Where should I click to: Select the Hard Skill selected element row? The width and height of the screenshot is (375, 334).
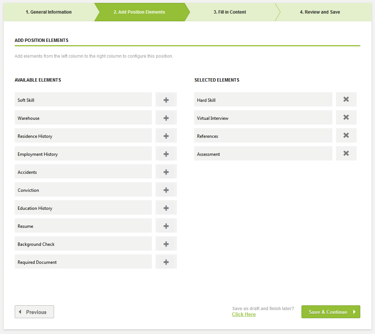263,100
